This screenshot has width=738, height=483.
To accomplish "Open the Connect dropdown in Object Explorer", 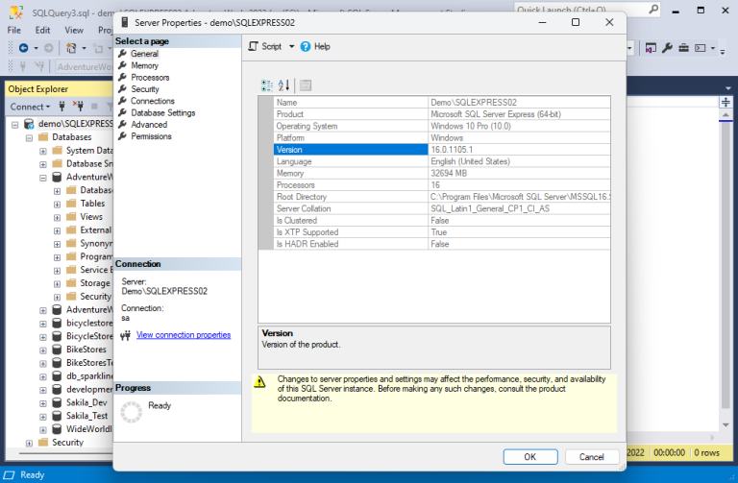I will click(31, 107).
